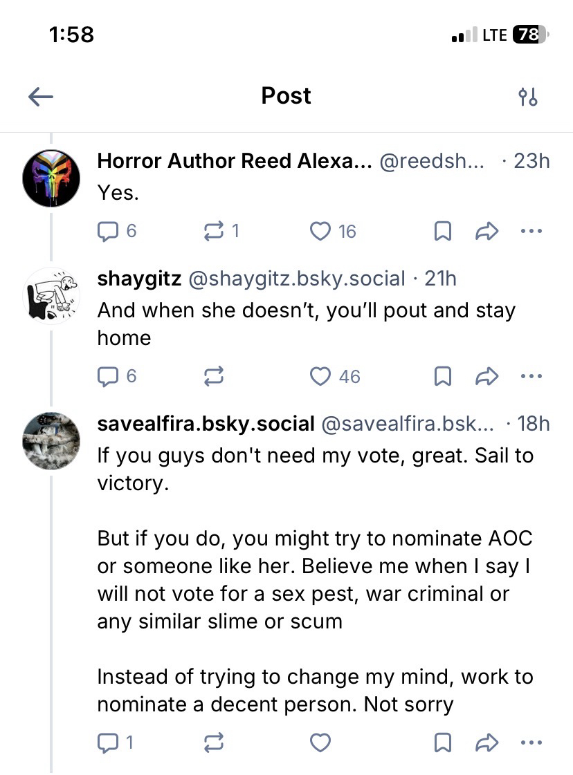The height and width of the screenshot is (775, 573).
Task: Tap Reed Alexander's skull avatar
Action: 52,178
